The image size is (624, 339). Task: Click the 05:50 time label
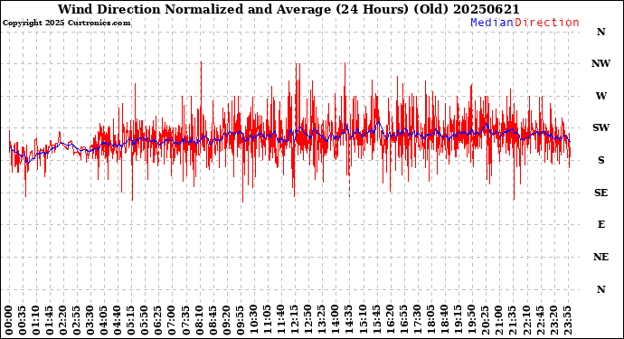144,320
